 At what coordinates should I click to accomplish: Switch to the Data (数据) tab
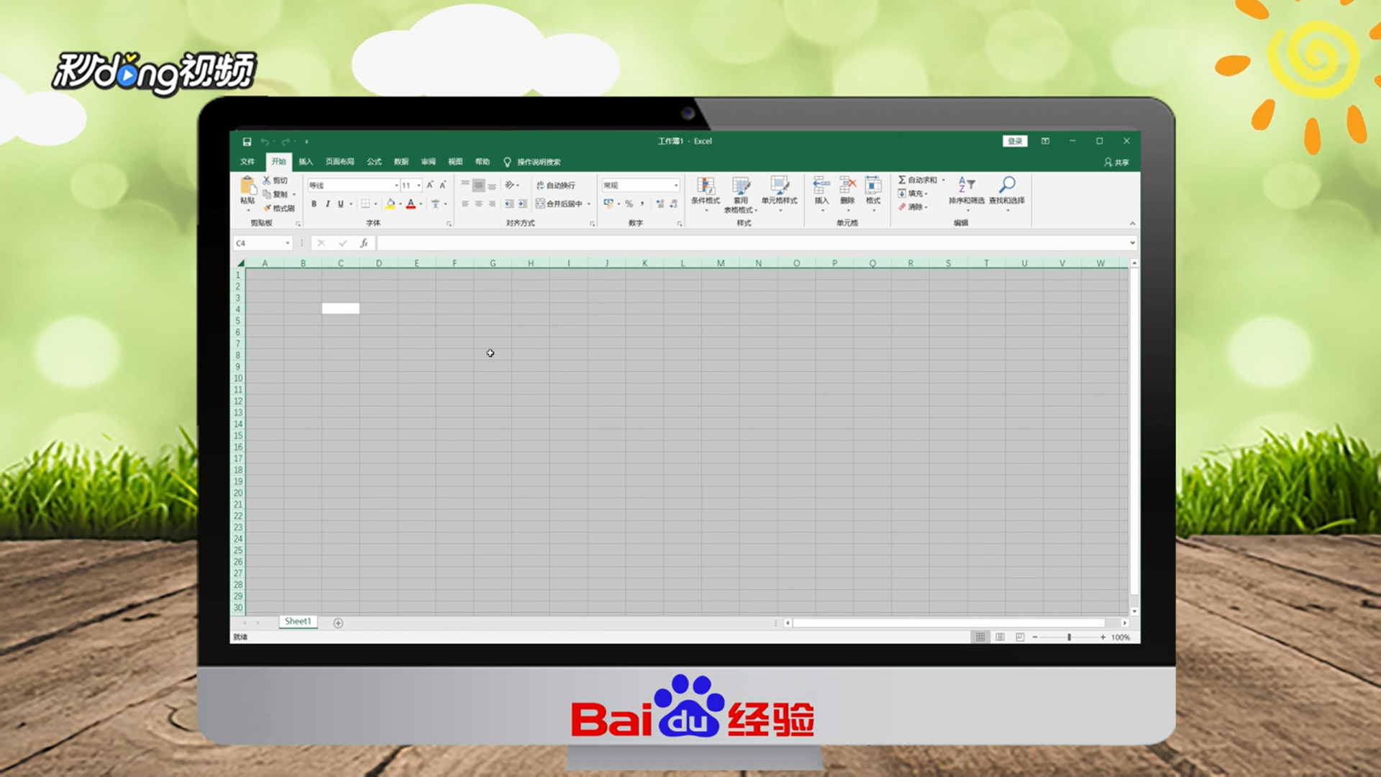(x=401, y=162)
